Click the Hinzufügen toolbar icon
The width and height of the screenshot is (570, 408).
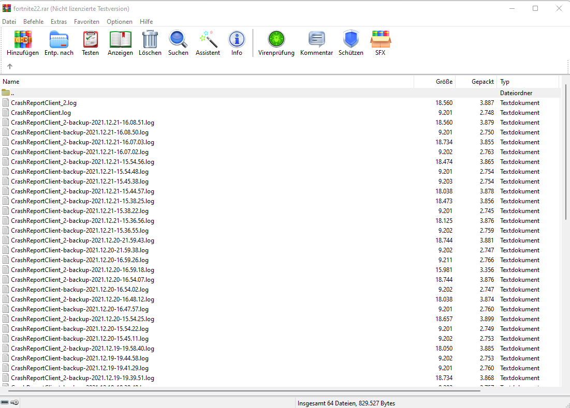click(23, 39)
